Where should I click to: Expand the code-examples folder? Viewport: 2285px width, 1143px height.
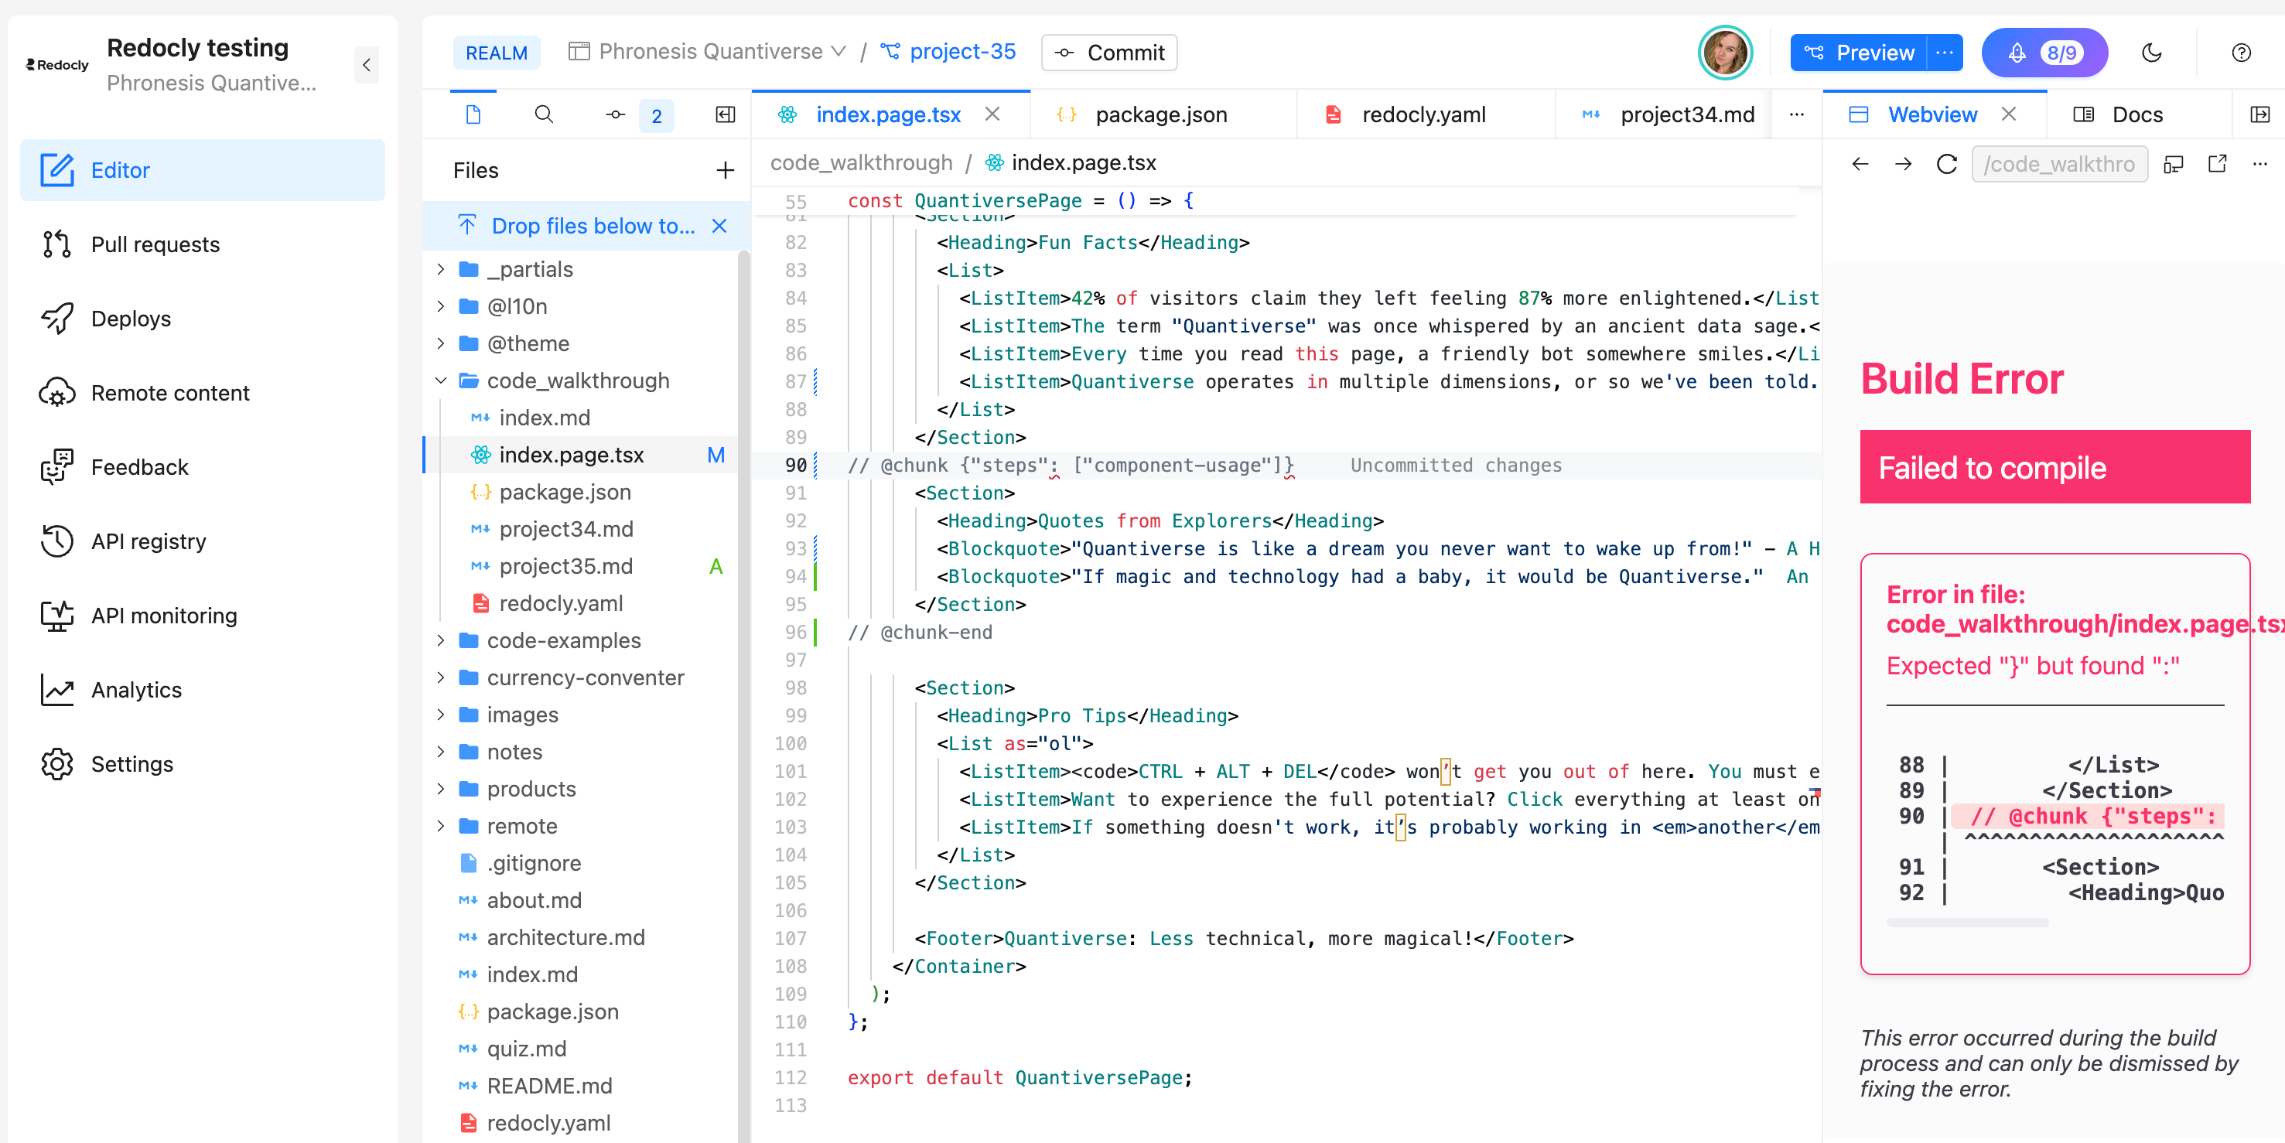[441, 640]
